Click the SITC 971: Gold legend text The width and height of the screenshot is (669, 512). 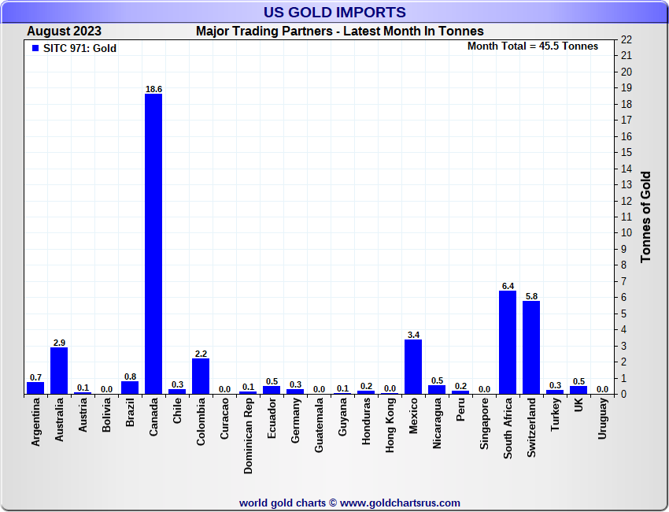tap(79, 48)
